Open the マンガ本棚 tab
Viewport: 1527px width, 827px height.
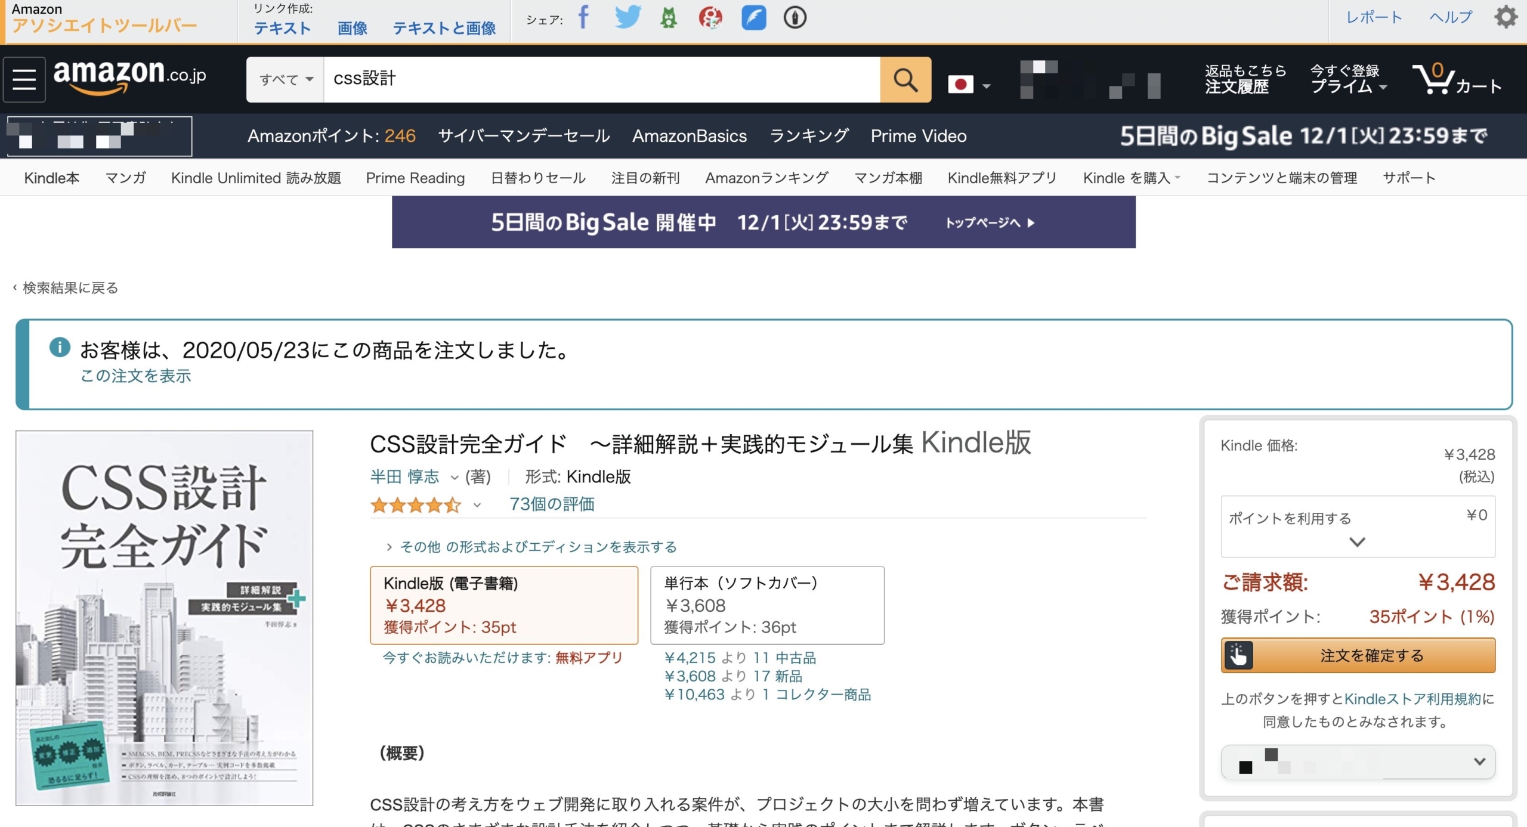click(888, 178)
